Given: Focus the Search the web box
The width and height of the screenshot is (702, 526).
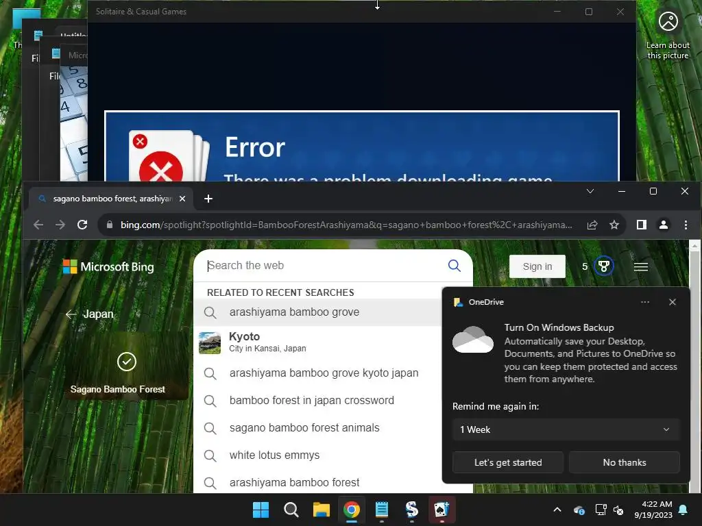Looking at the screenshot, I should [x=326, y=266].
